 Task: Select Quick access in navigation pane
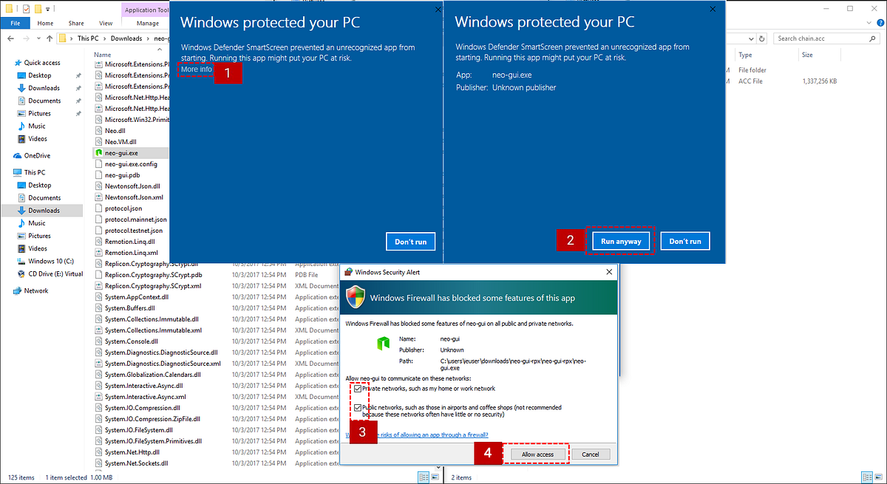tap(42, 63)
